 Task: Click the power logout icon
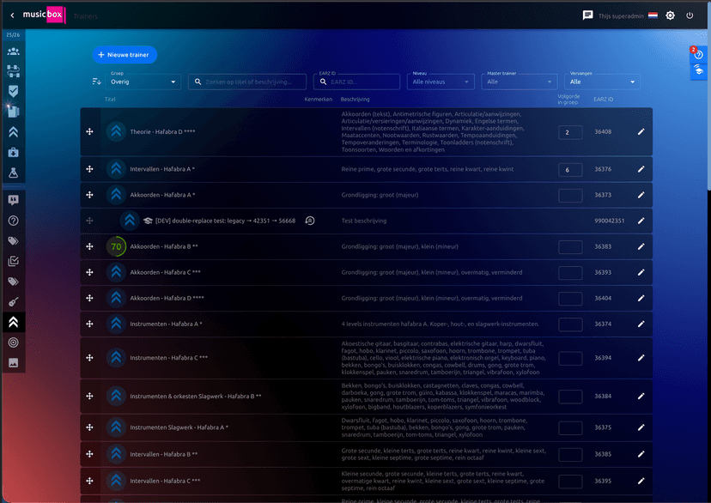pyautogui.click(x=690, y=15)
